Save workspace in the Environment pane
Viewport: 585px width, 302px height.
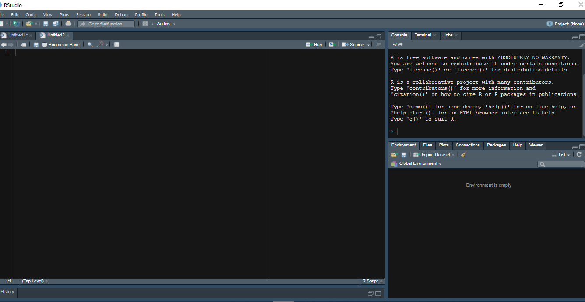[404, 155]
